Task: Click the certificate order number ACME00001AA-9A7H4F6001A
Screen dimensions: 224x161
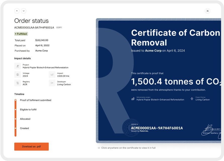Action: 157,128
